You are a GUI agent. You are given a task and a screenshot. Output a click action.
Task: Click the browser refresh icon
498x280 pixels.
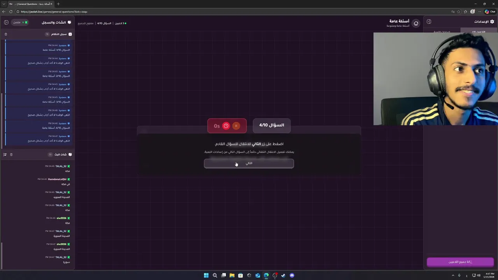(x=11, y=12)
